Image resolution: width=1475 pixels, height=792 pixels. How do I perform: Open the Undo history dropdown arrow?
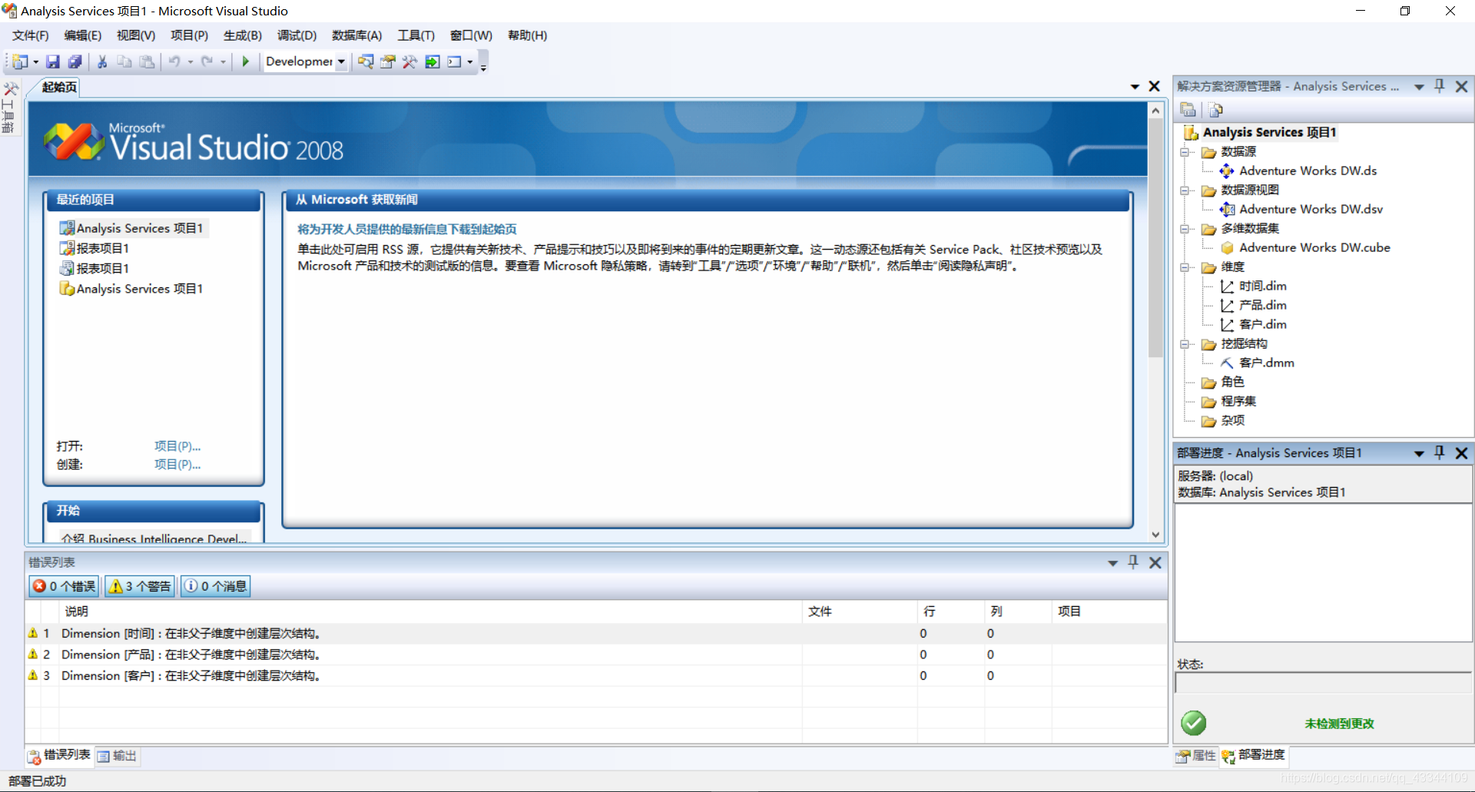pos(190,62)
